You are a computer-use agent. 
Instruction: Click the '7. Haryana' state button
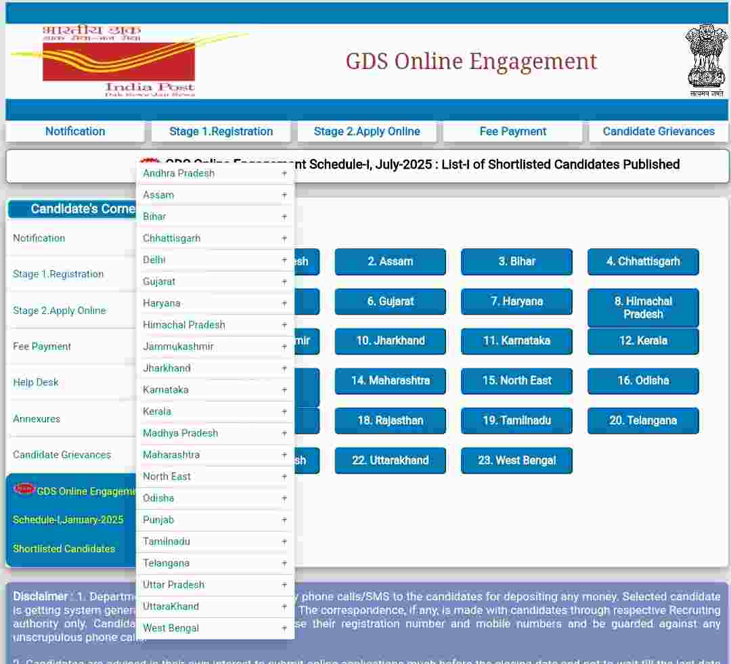pos(516,302)
